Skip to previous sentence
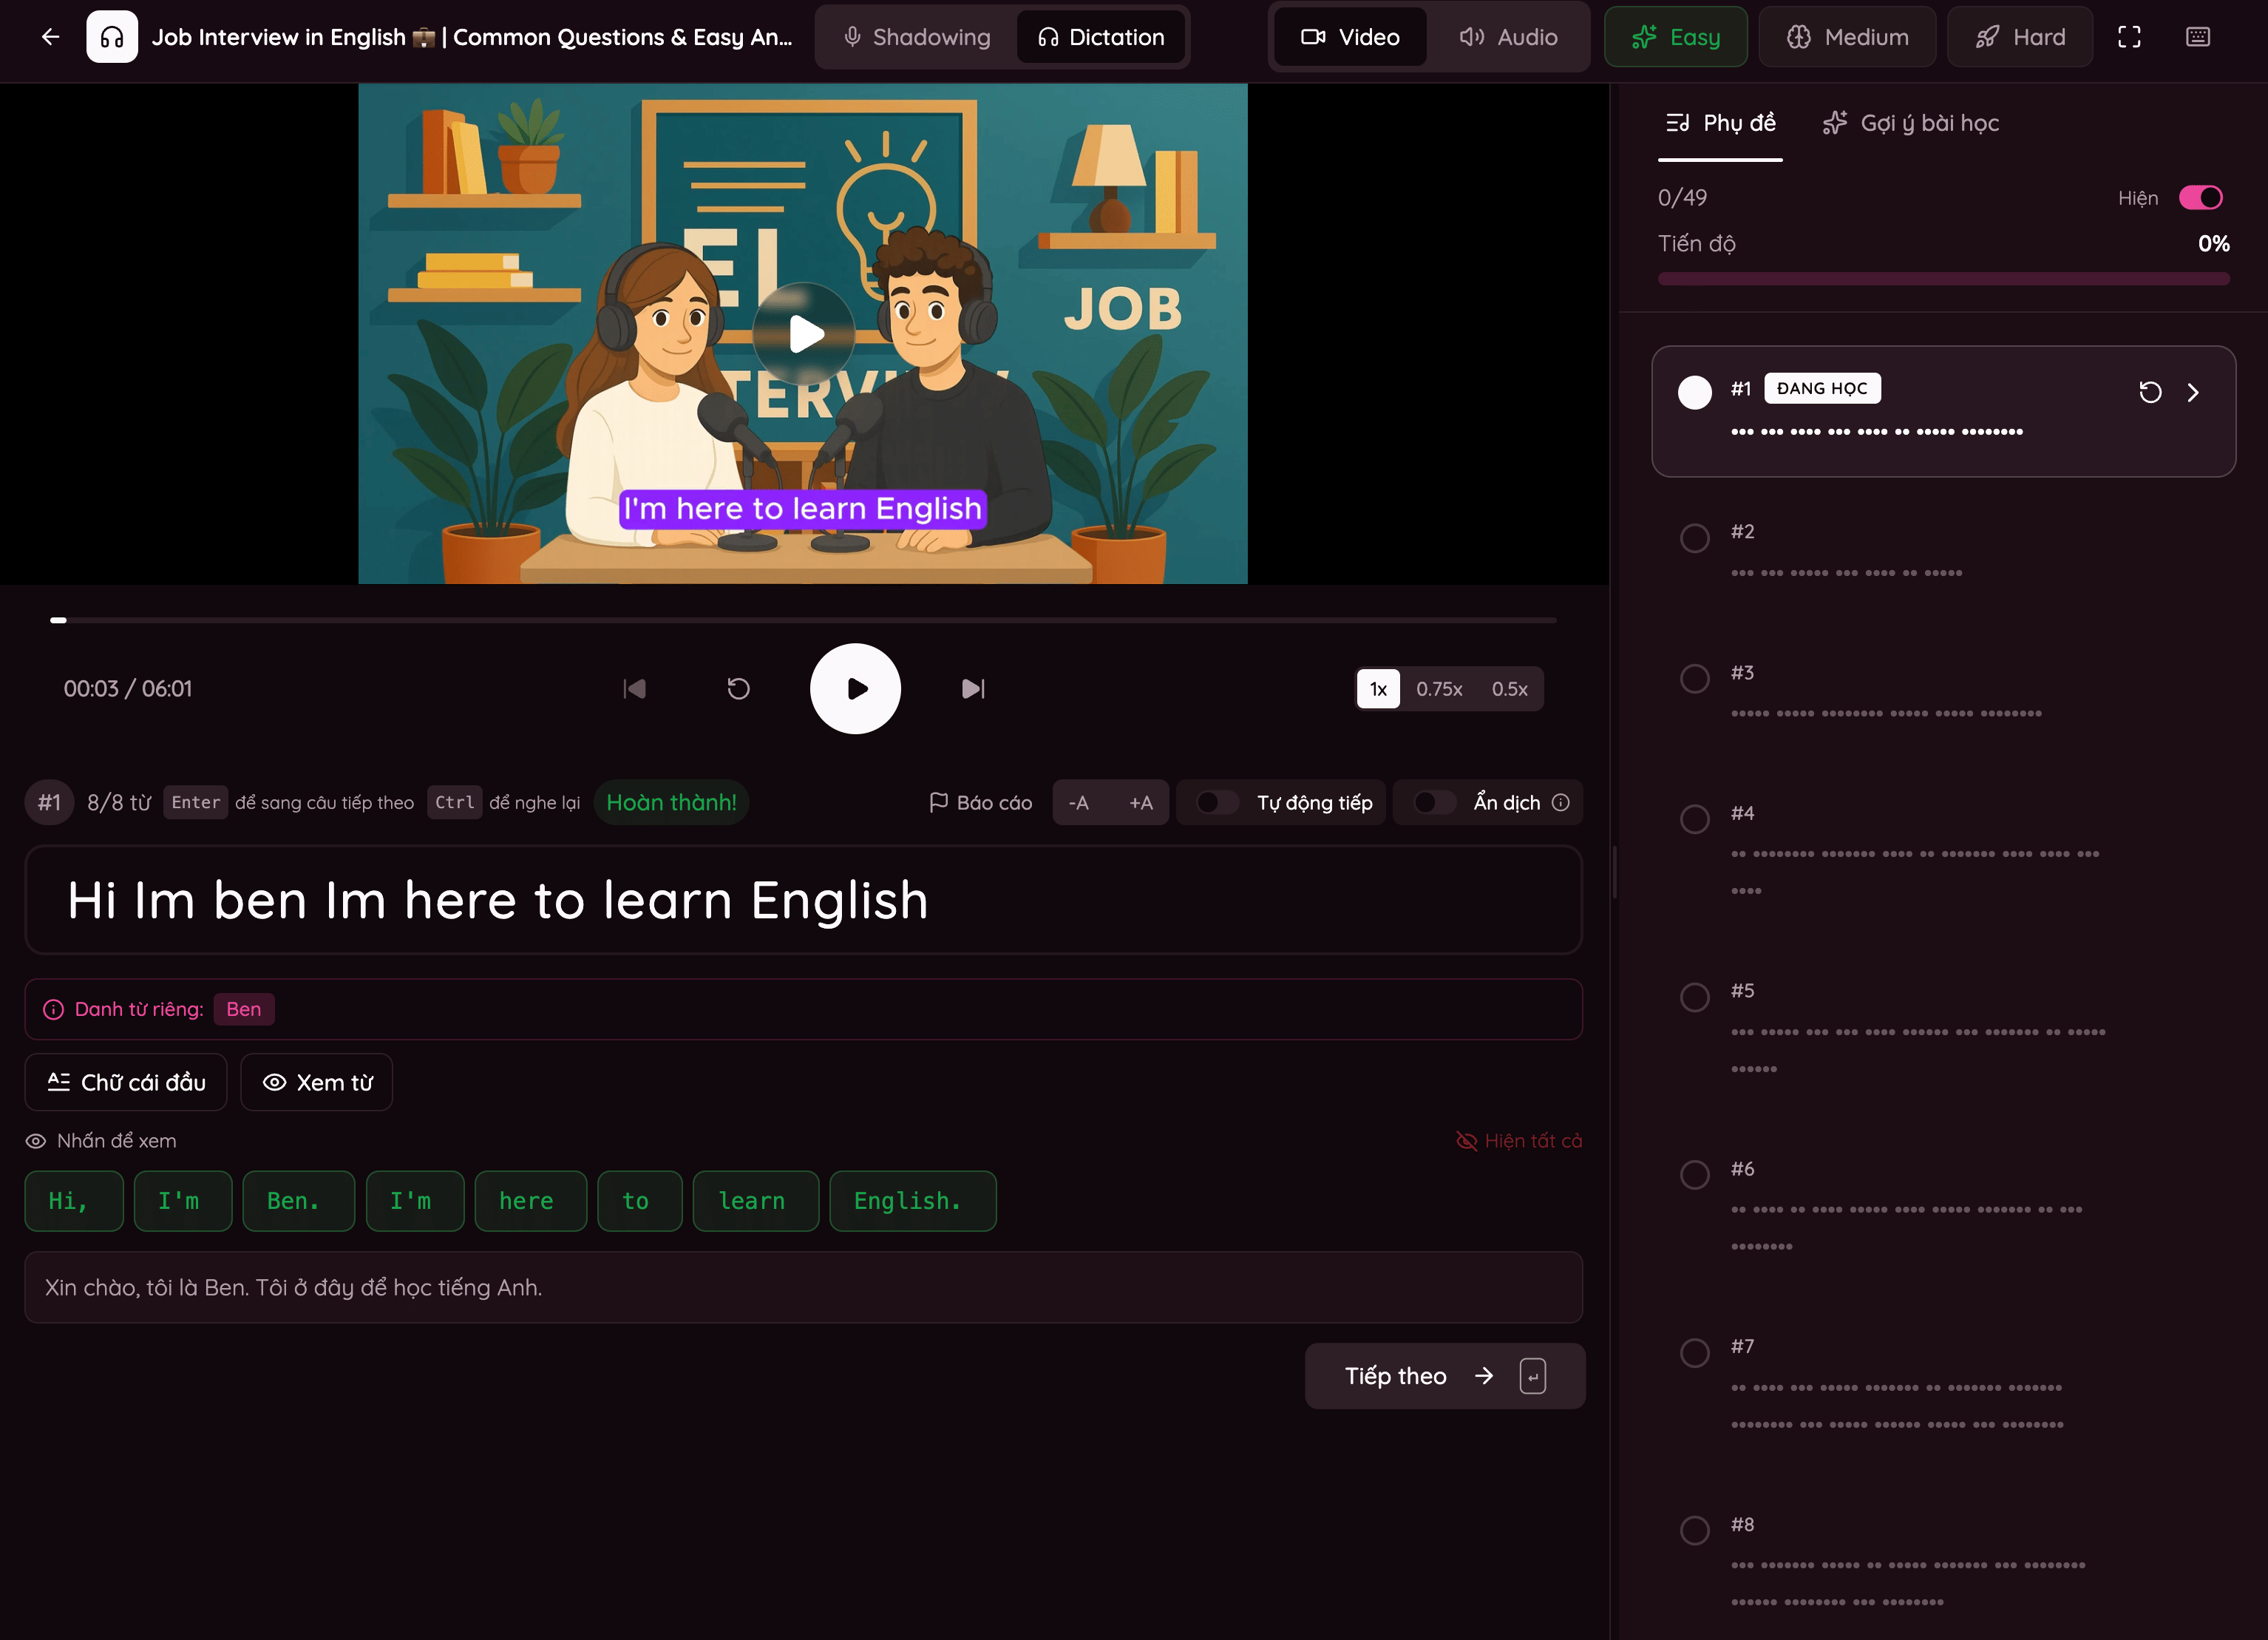Screen dimensions: 2268x1640 pyautogui.click(x=635, y=689)
